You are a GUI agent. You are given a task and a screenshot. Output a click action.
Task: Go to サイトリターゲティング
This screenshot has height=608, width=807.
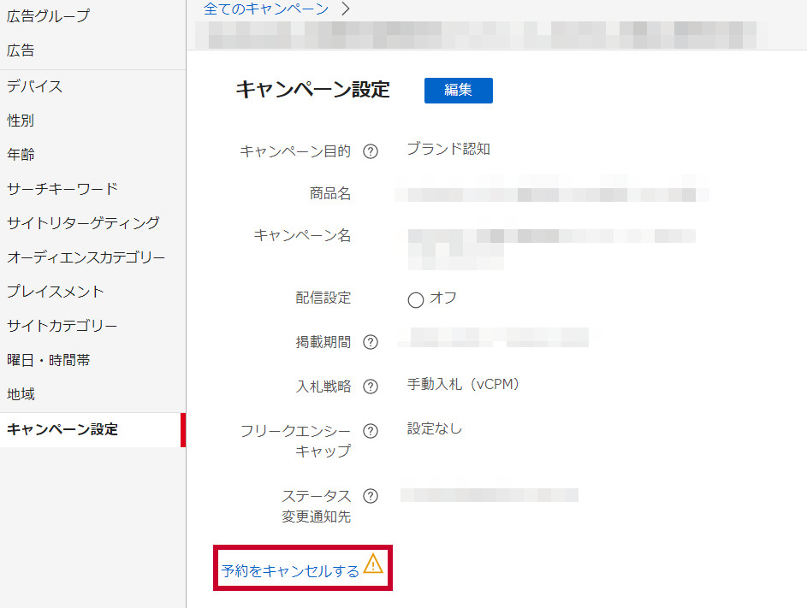[x=83, y=223]
